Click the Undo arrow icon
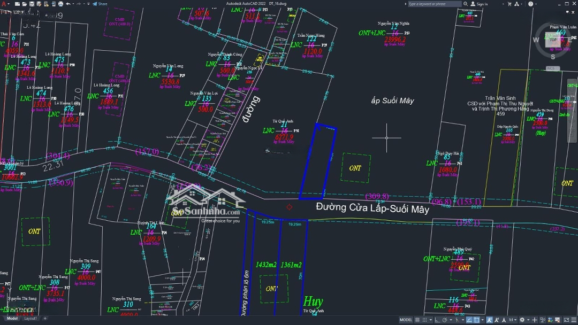578x325 pixels. pyautogui.click(x=68, y=4)
